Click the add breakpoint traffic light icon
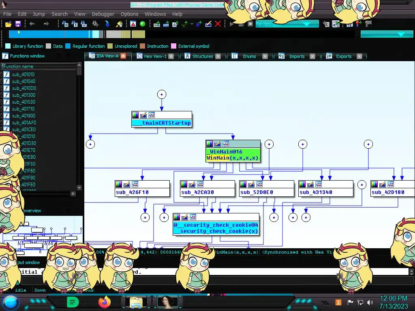This screenshot has width=415, height=311. coord(359,24)
